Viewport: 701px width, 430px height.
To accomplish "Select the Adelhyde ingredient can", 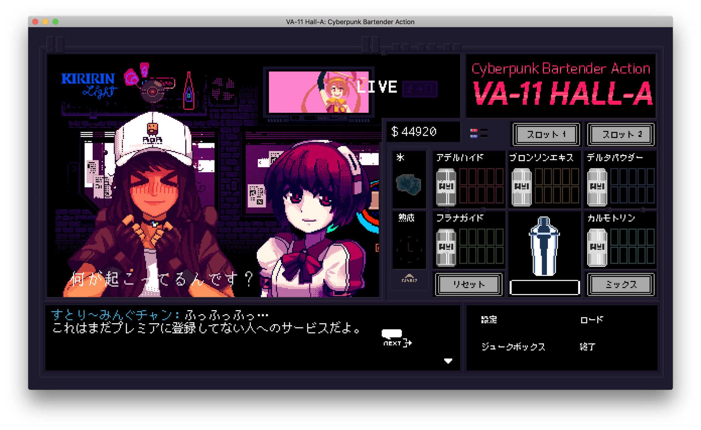I will click(446, 187).
